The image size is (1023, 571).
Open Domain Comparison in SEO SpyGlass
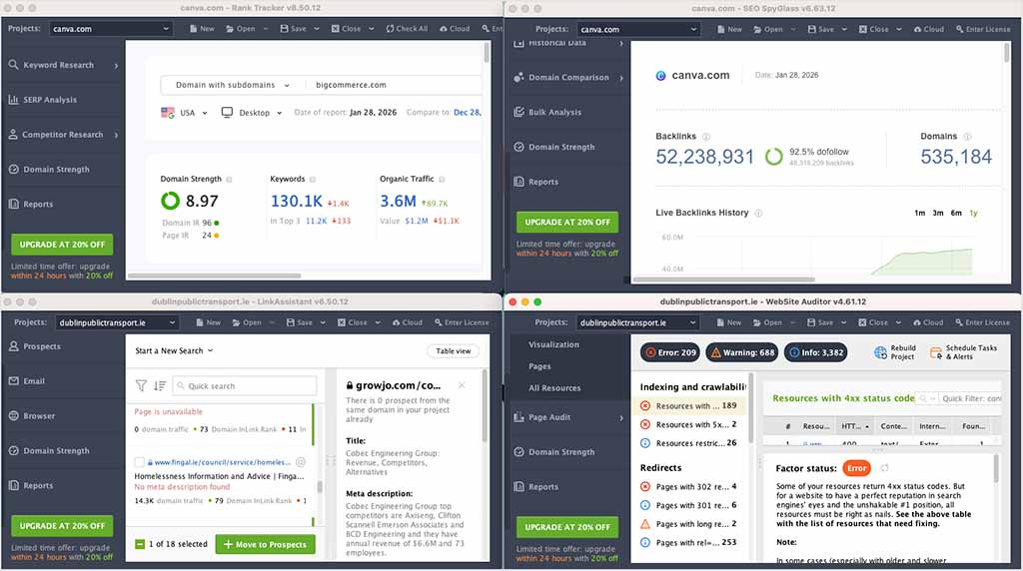(x=568, y=78)
